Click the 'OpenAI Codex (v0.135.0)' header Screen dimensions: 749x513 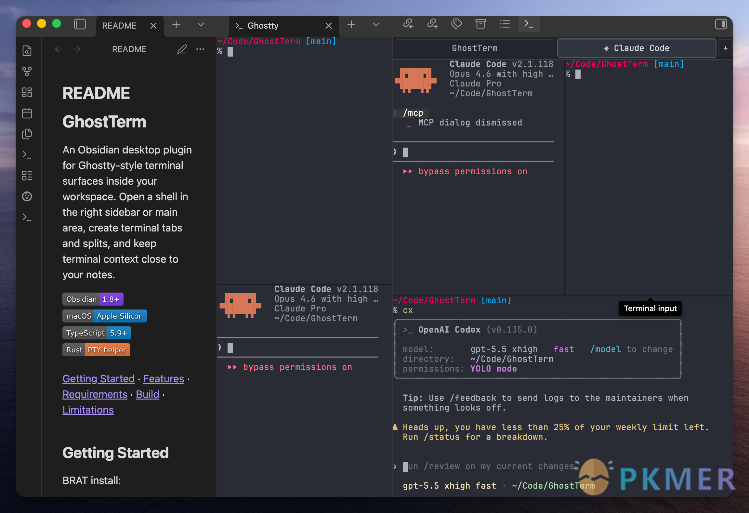pyautogui.click(x=478, y=330)
